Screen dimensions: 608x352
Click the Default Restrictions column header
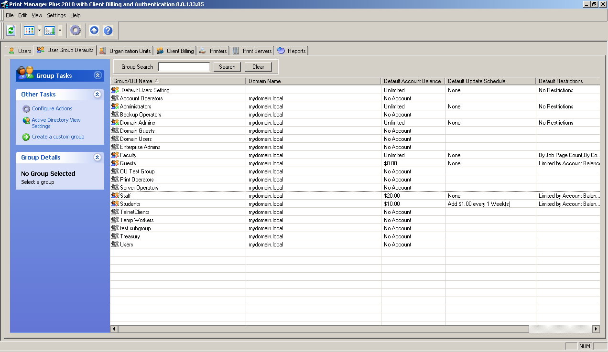[568, 81]
